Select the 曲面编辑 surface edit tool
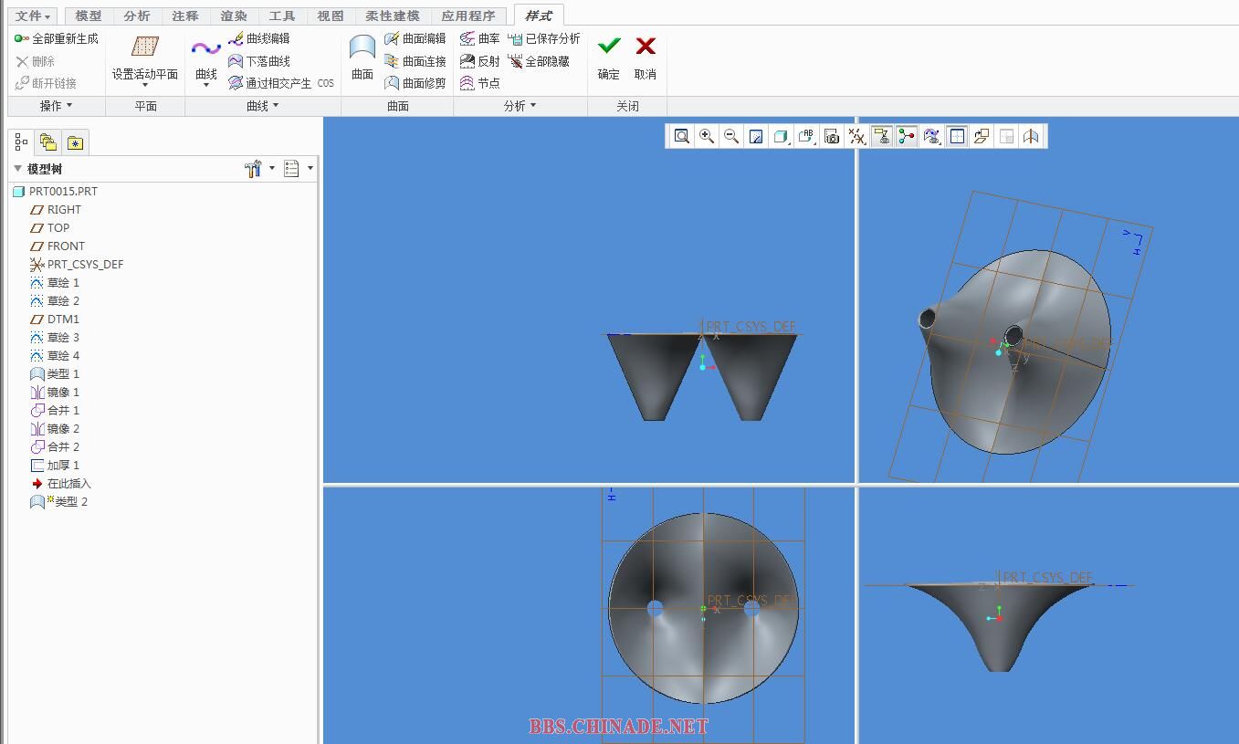Image resolution: width=1239 pixels, height=744 pixels. [x=415, y=38]
